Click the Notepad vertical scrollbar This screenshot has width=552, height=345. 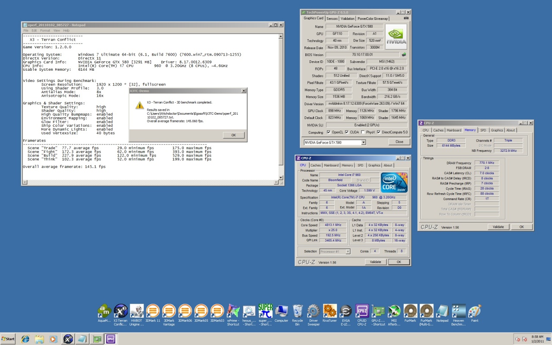281,103
